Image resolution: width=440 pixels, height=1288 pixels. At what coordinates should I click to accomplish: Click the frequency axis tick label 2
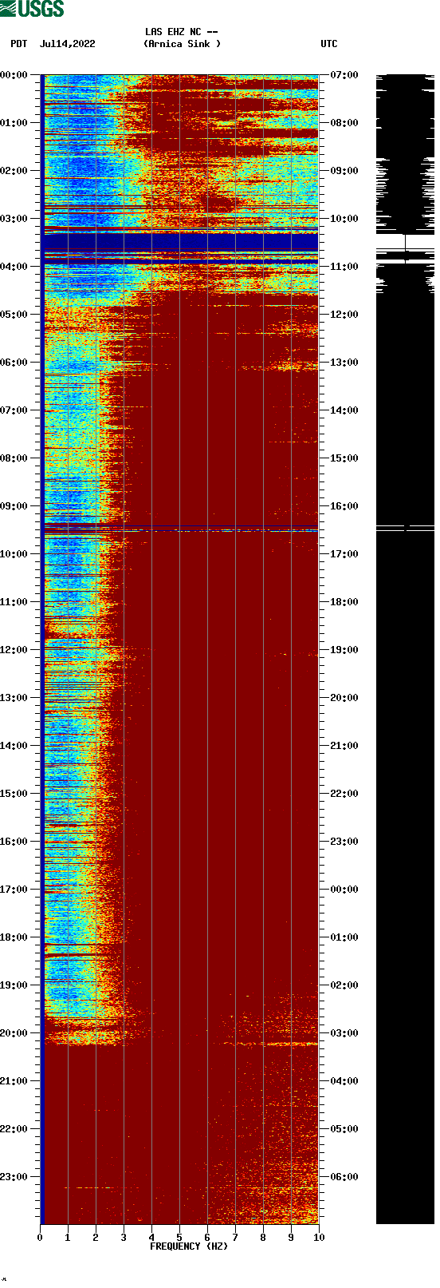[96, 1238]
